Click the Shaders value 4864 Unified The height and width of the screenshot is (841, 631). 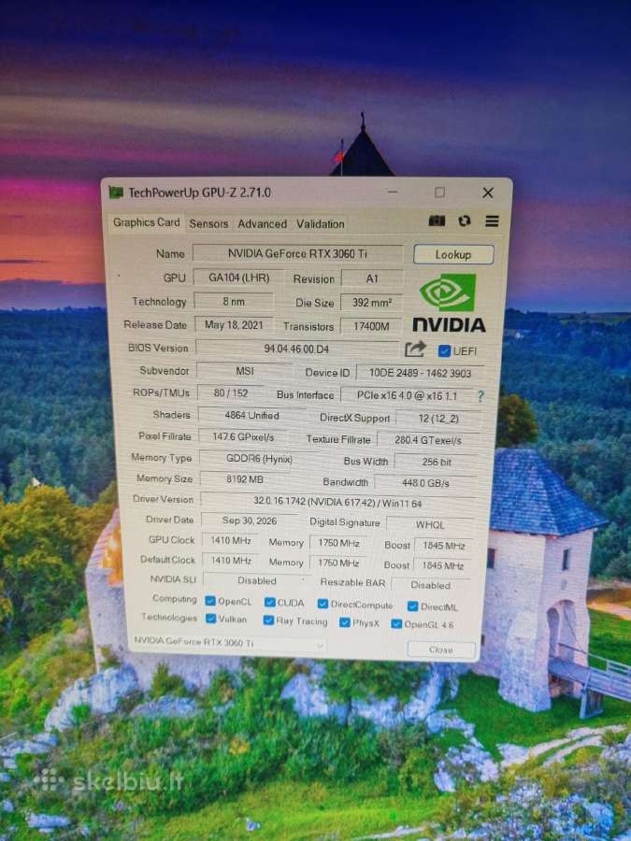(x=251, y=415)
